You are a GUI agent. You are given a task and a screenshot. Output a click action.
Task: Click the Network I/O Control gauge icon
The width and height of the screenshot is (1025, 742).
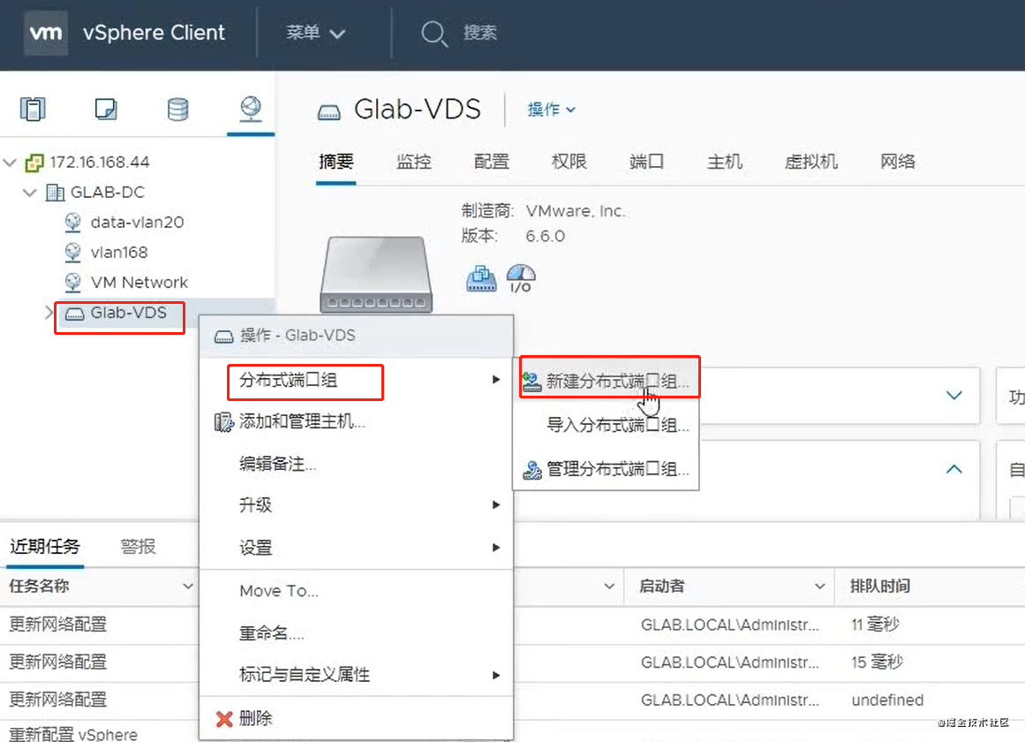point(521,278)
